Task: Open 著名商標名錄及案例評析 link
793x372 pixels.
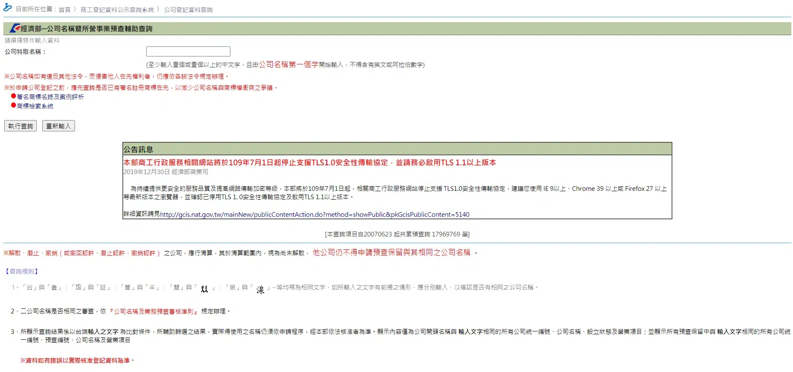Action: [x=50, y=97]
